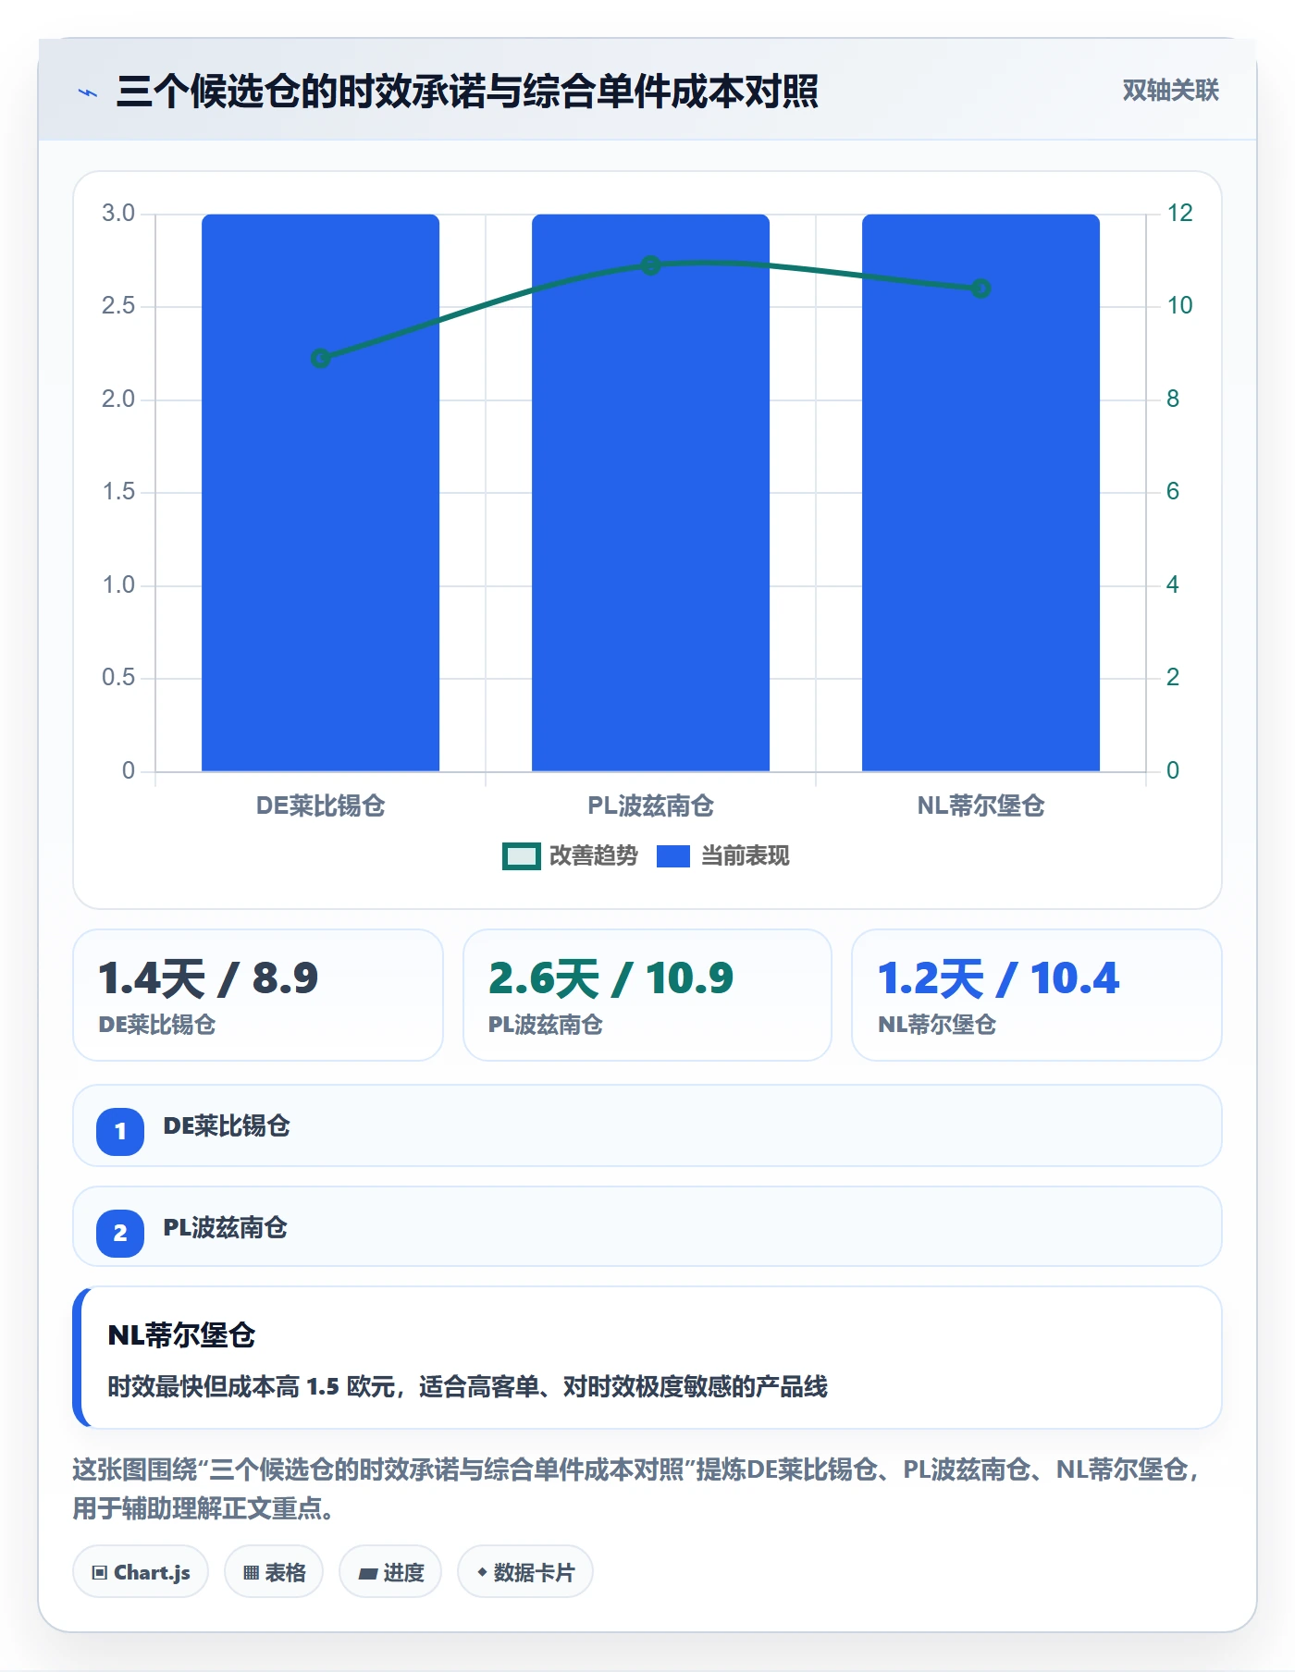The width and height of the screenshot is (1295, 1672).
Task: Open the 1.2天 / 10.4 NL蒂尔堡仓 card
Action: (1037, 995)
